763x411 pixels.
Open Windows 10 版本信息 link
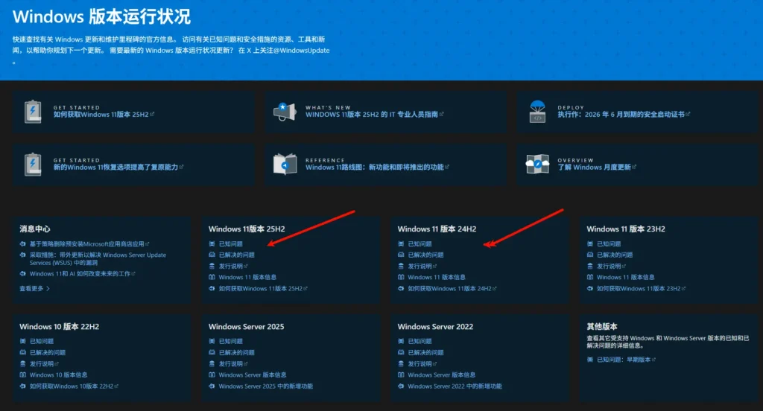(58, 375)
